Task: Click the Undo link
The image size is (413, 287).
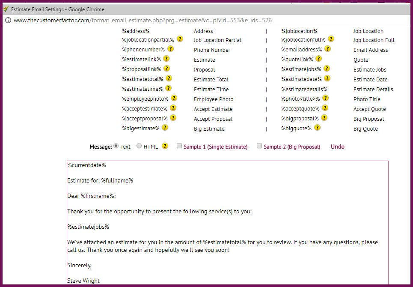Action: tap(337, 147)
